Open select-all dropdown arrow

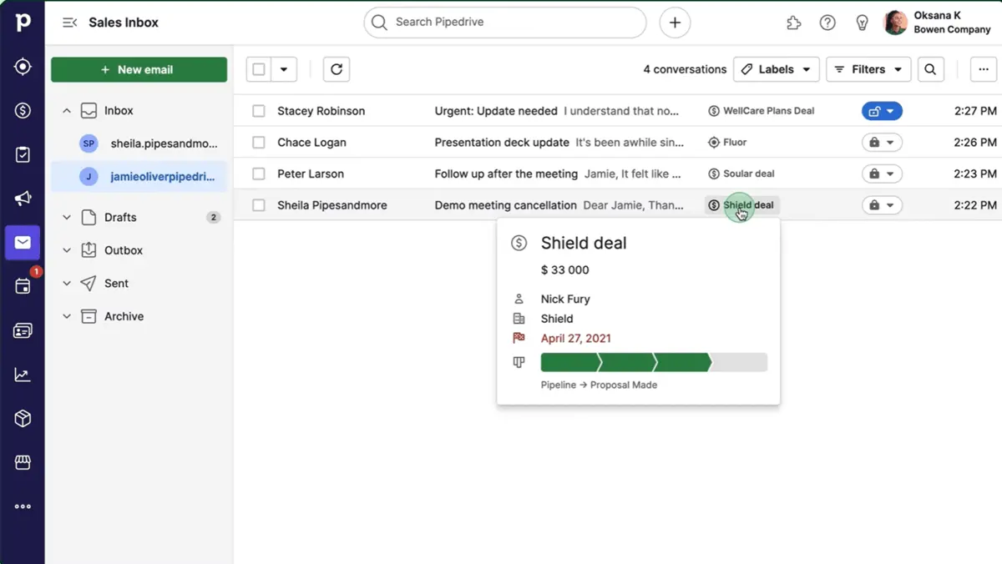click(x=284, y=69)
